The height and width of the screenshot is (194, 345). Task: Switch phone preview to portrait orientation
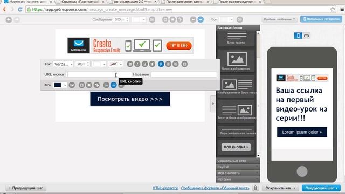pyautogui.click(x=298, y=36)
